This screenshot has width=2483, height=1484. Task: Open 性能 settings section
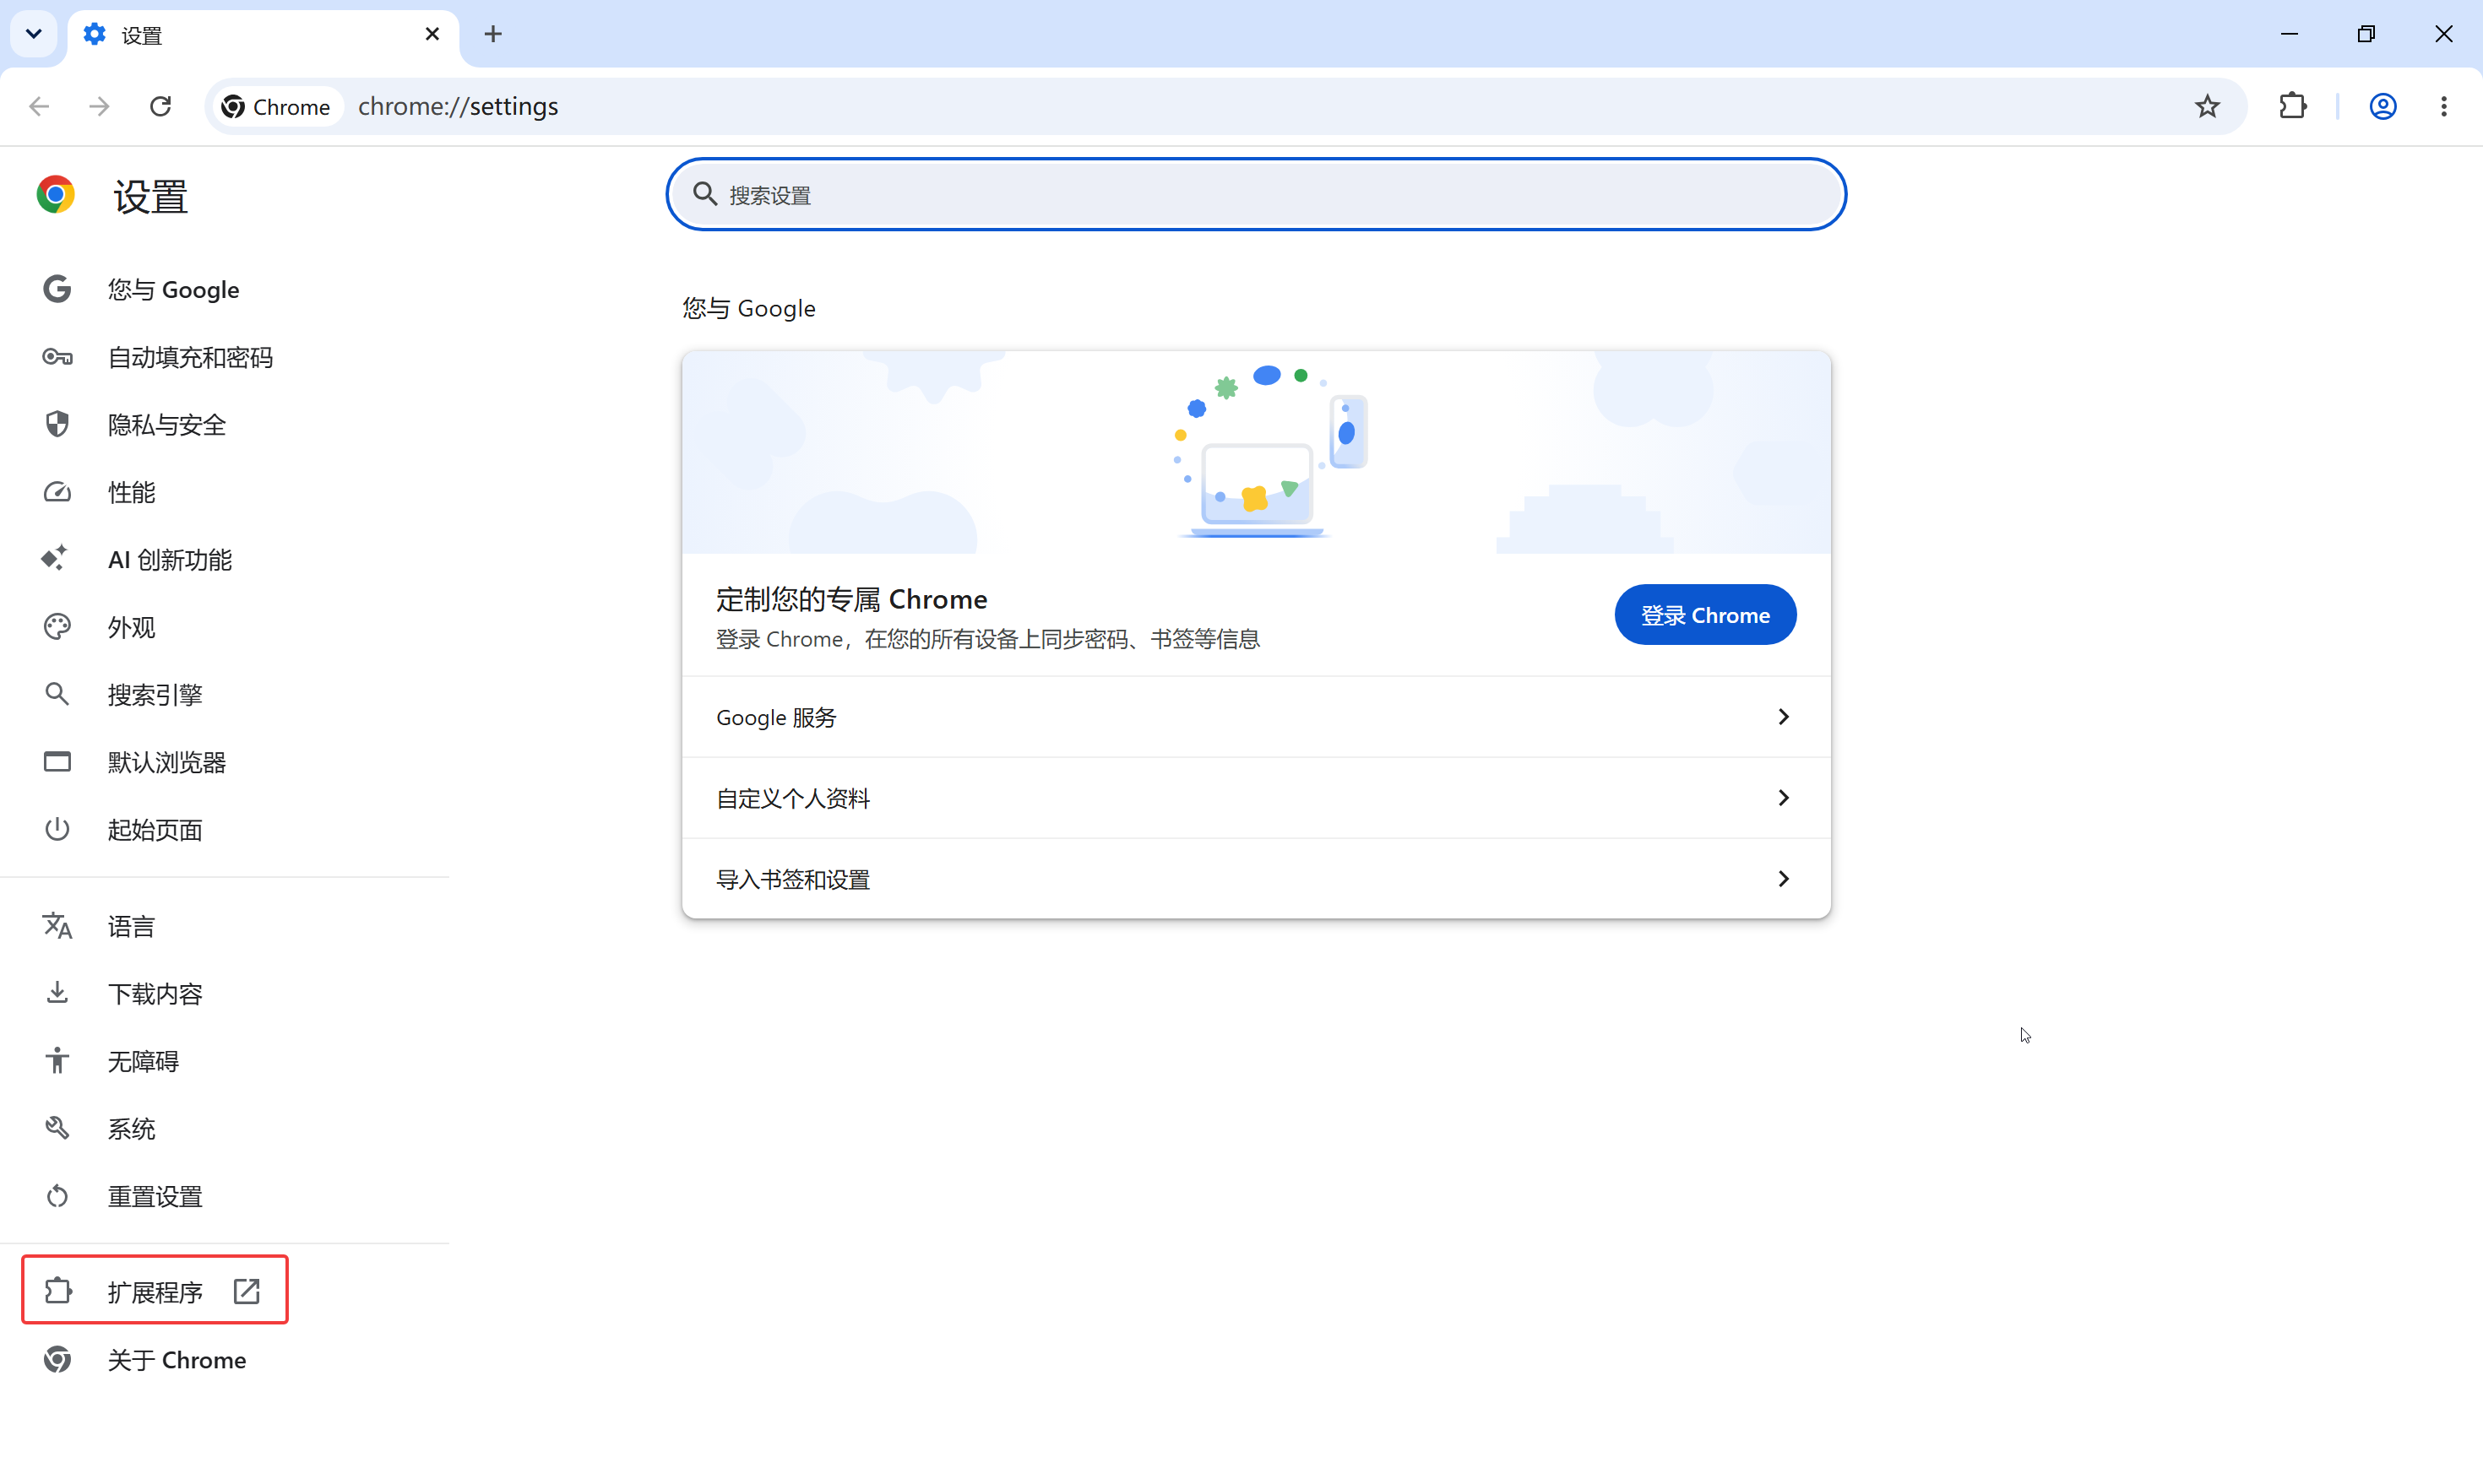pyautogui.click(x=131, y=492)
